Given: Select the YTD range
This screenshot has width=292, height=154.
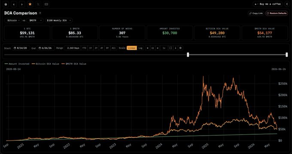Looking at the screenshot, I should tap(84, 48).
